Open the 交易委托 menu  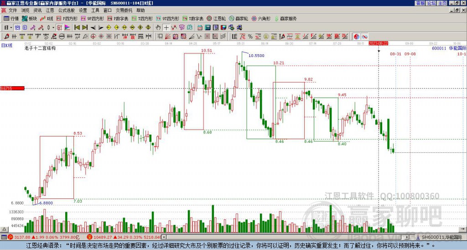[124, 10]
